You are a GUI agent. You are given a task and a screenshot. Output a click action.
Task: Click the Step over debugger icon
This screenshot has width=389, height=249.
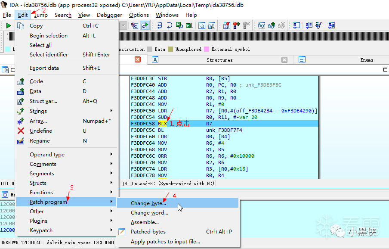(x=170, y=25)
